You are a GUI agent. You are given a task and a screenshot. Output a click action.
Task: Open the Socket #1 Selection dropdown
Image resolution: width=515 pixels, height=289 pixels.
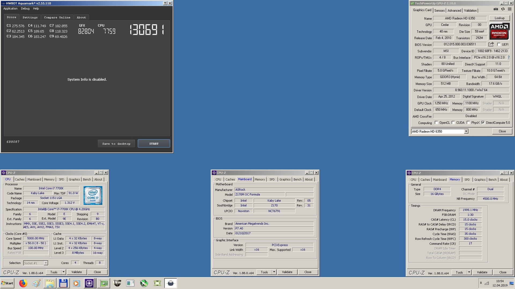click(x=35, y=263)
